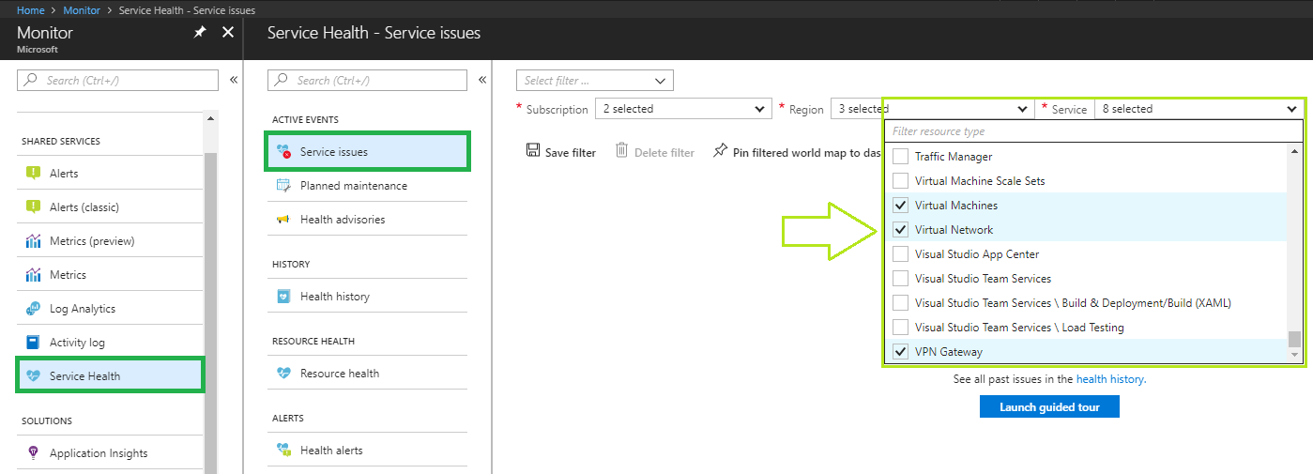Screen dimensions: 1313x474
Task: Open Log Analytics menu item
Action: point(110,309)
